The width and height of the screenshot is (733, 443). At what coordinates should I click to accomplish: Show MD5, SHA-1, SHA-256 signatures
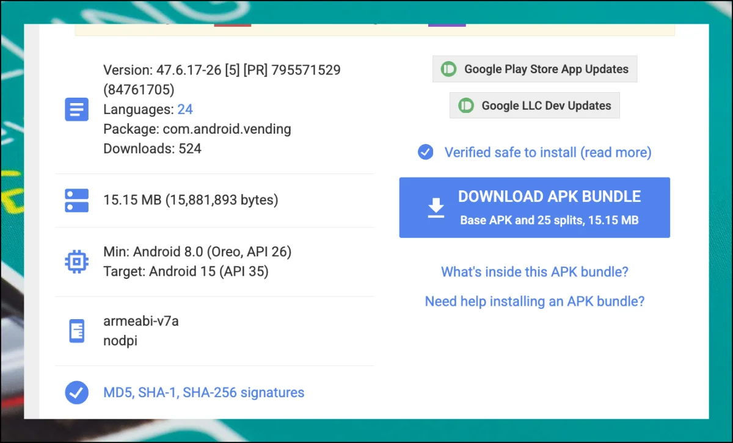pos(204,392)
